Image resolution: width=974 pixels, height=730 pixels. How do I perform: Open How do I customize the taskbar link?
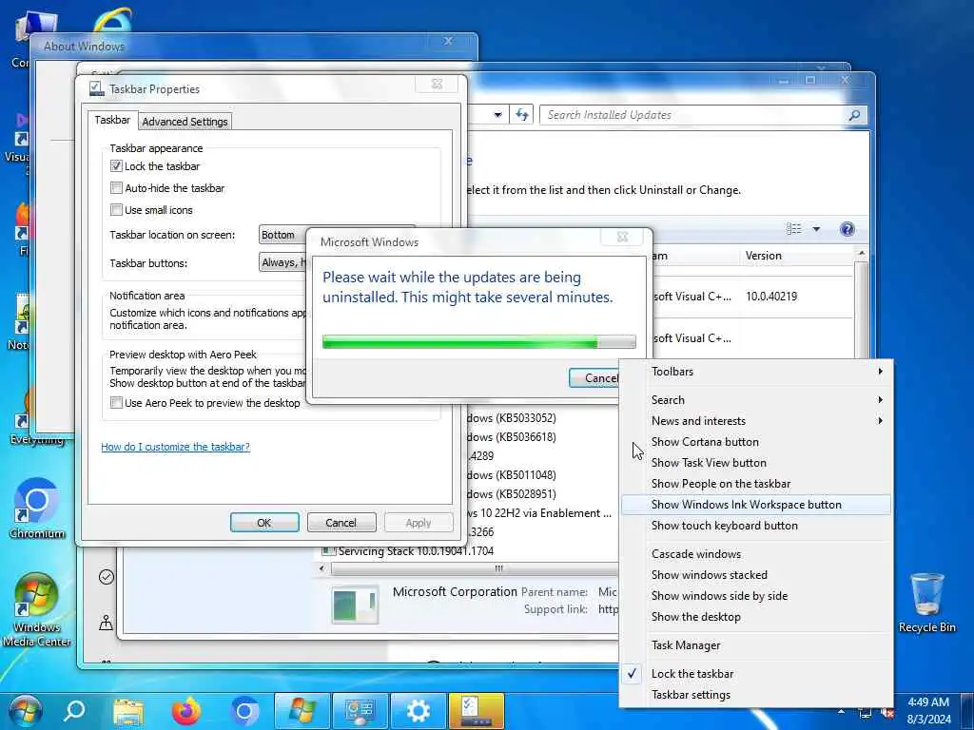tap(175, 447)
